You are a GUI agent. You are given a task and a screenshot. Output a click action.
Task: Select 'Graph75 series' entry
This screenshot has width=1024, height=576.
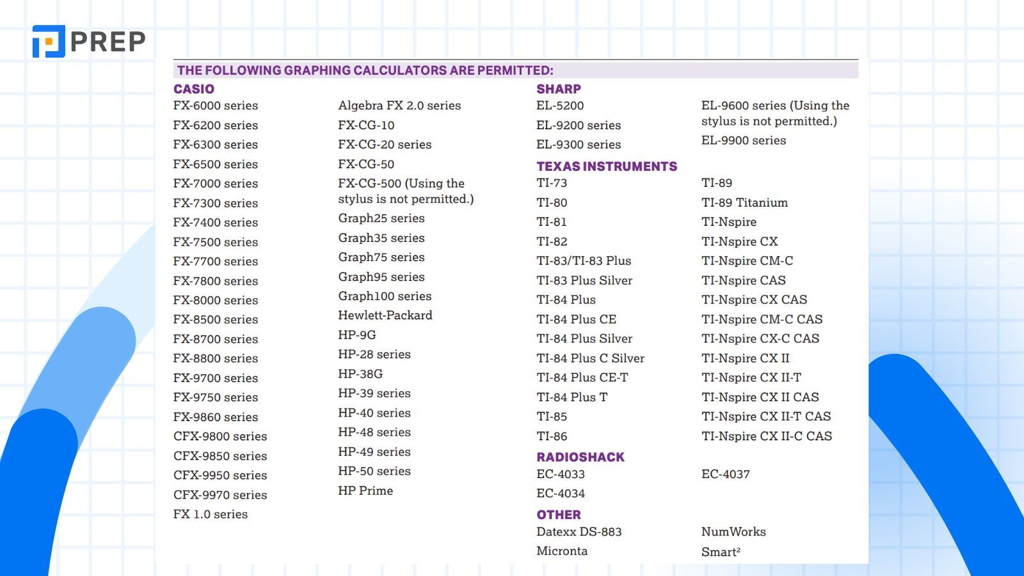coord(381,257)
